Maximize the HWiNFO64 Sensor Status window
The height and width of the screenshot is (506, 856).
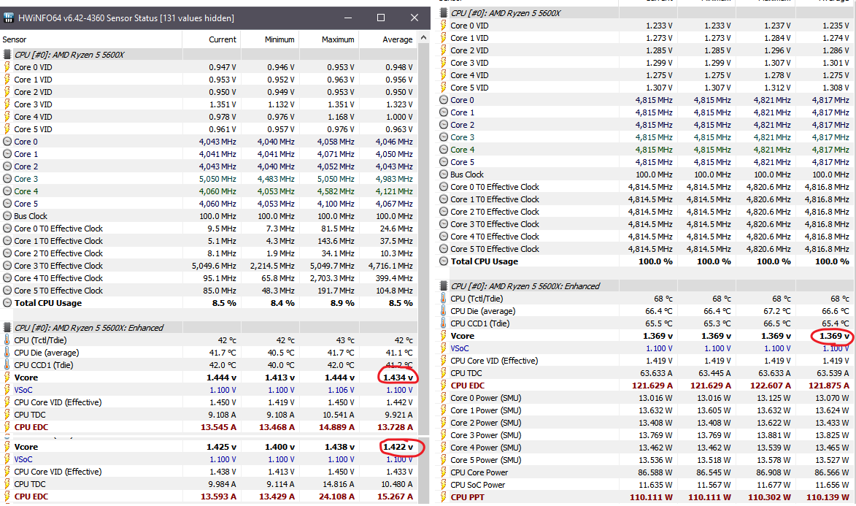[381, 18]
